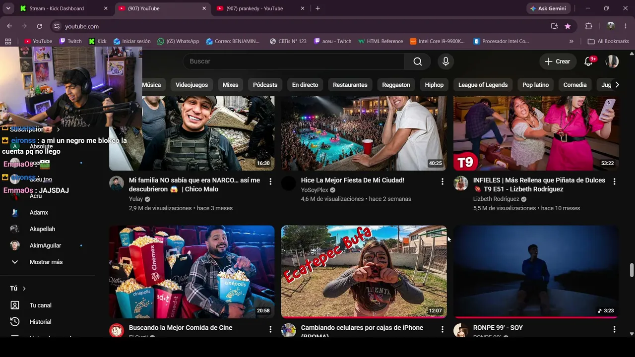The width and height of the screenshot is (635, 357).
Task: Open All Bookmarks folder
Action: pos(608,41)
